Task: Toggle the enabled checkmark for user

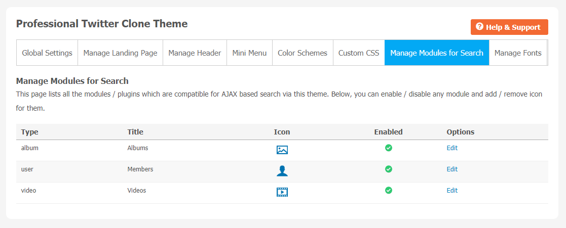Action: [389, 169]
